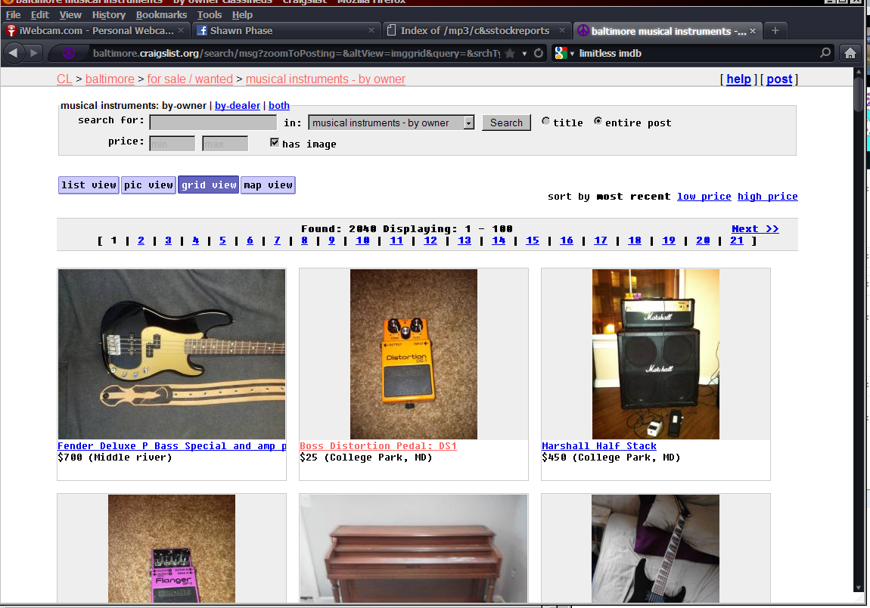Click the help link
The image size is (870, 608).
738,79
